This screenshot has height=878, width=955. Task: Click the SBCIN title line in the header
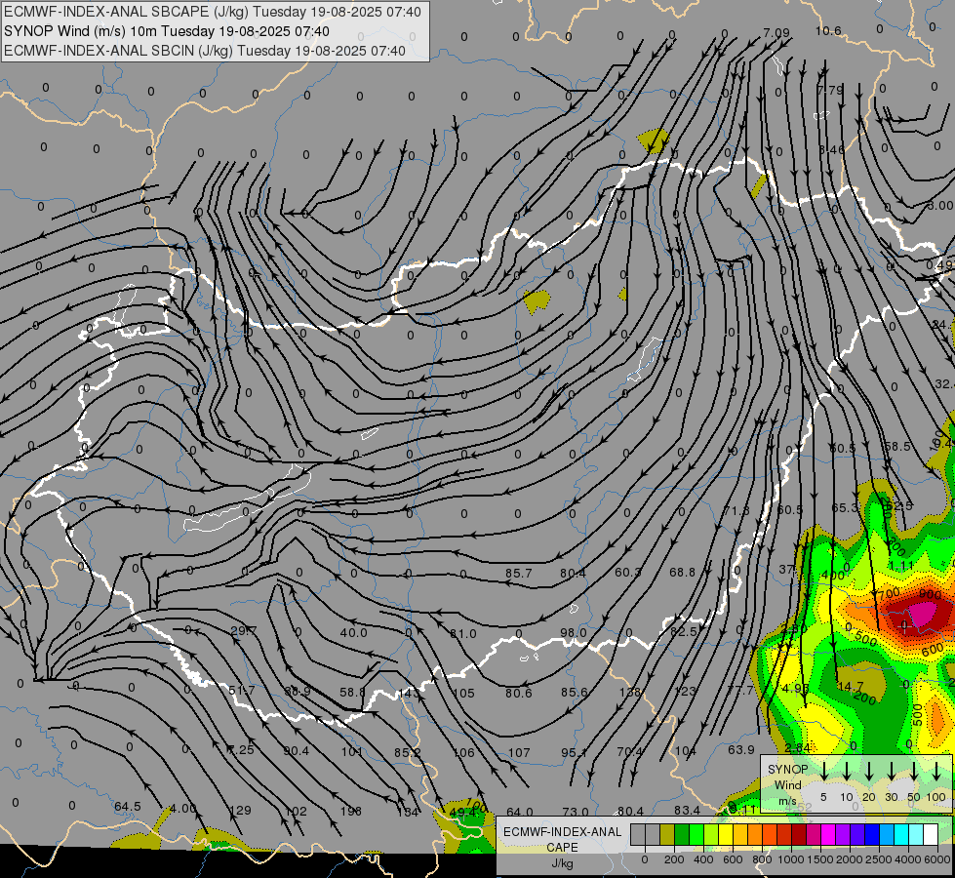pyautogui.click(x=205, y=51)
